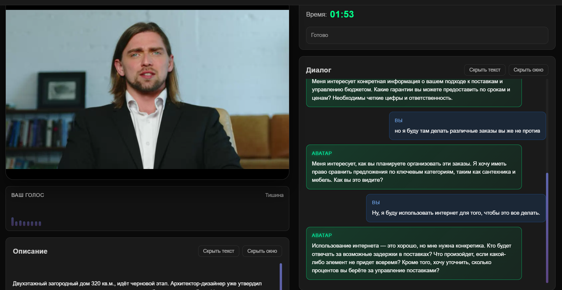Click the 'Описание' panel heading

tap(30, 251)
